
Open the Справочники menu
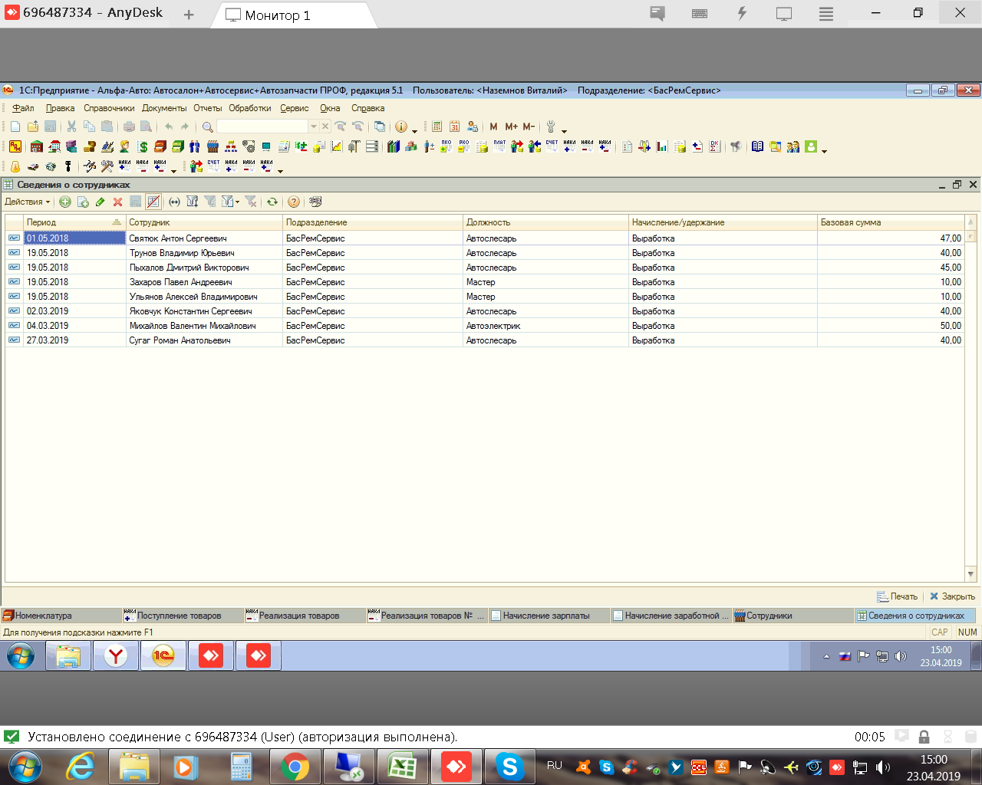tap(109, 108)
